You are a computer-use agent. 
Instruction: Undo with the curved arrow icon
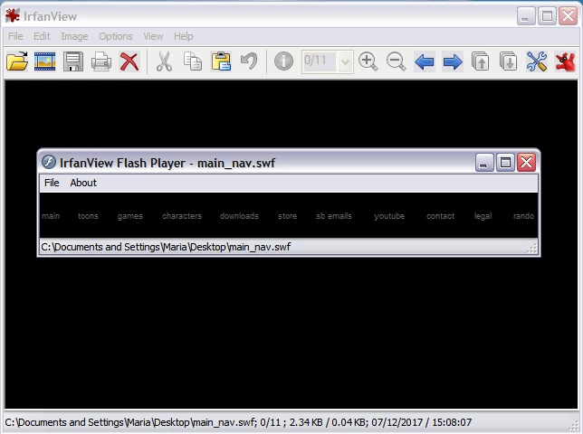[x=249, y=61]
